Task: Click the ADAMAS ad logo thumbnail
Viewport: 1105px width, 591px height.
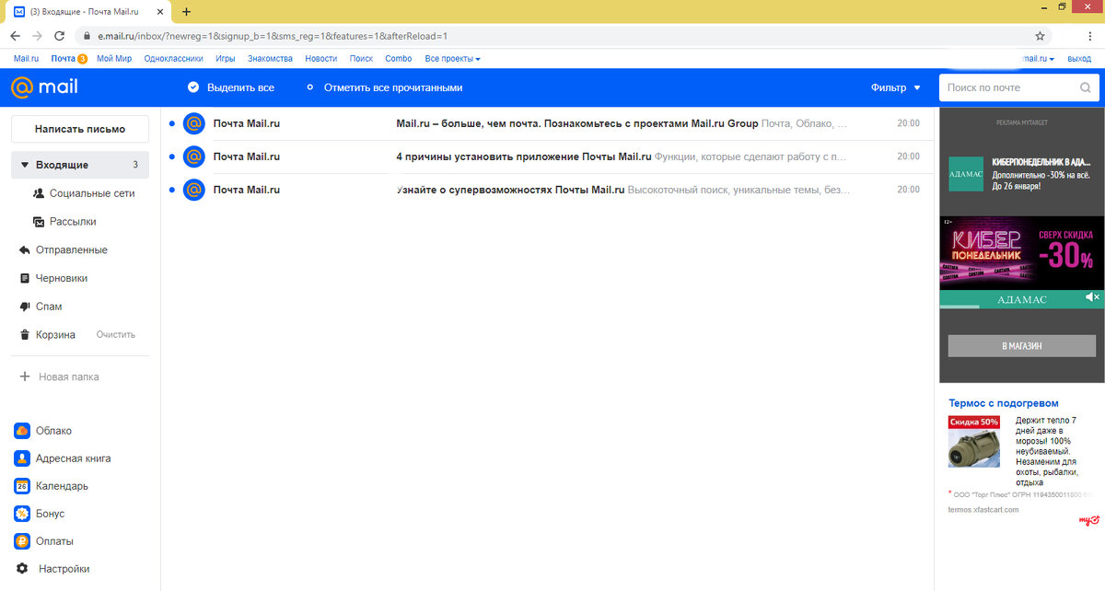Action: 966,173
